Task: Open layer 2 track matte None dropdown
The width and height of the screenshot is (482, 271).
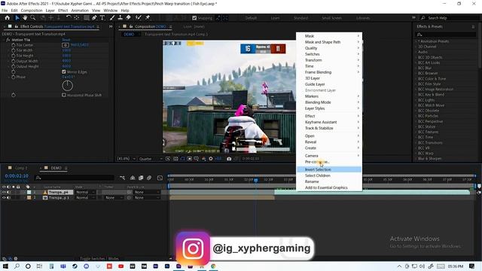Action: coord(113,197)
